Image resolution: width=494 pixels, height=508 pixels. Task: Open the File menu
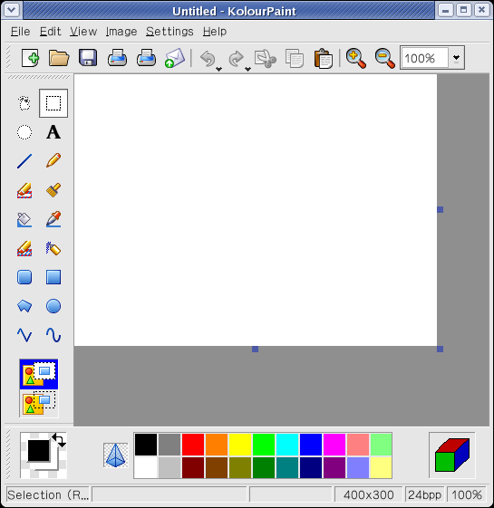pyautogui.click(x=21, y=32)
